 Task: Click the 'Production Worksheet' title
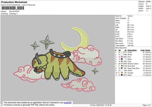[x=14, y=2]
